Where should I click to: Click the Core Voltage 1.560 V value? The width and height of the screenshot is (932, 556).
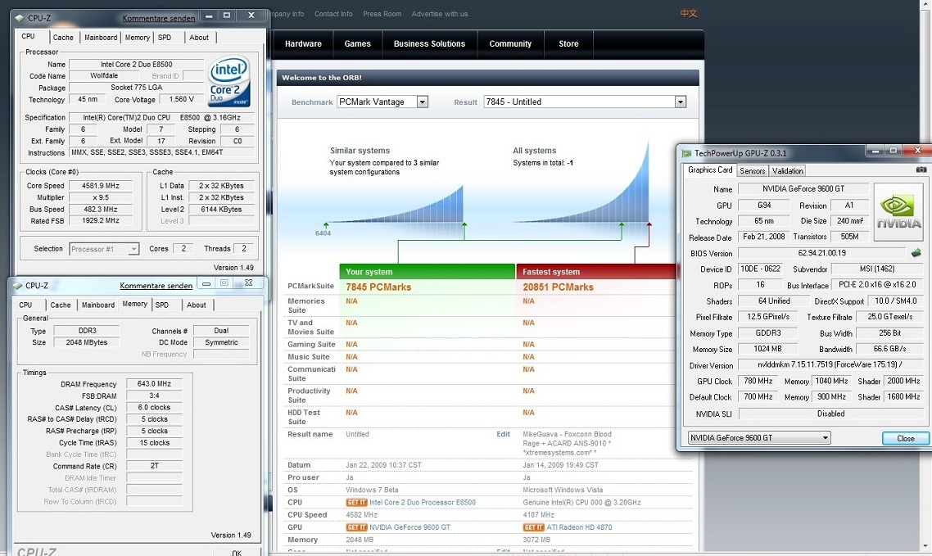[181, 100]
